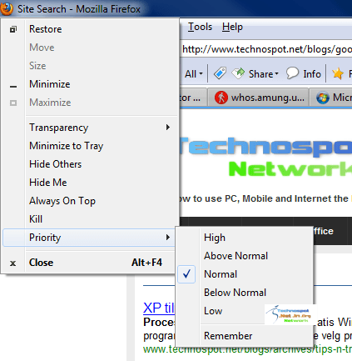This screenshot has height=361, width=352.
Task: Click the Info speech bubble icon
Action: 292,73
